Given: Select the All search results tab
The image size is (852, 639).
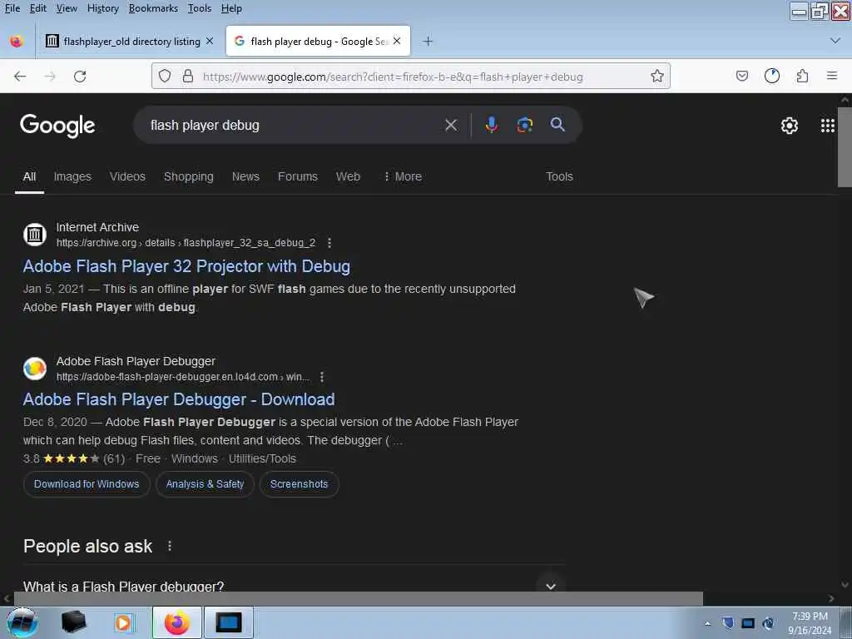Looking at the screenshot, I should (29, 176).
